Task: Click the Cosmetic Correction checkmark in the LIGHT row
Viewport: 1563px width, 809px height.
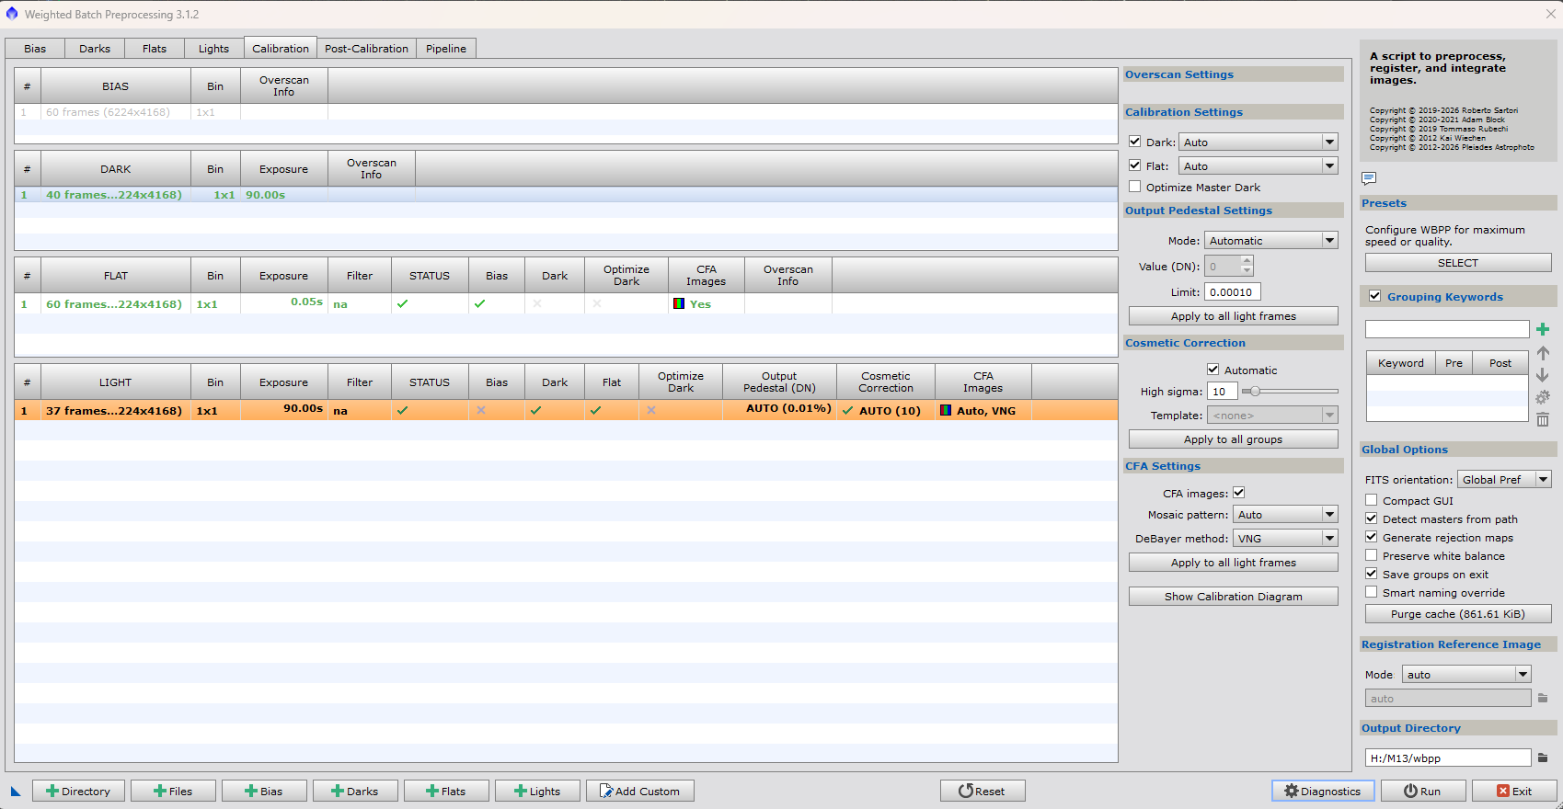Action: click(x=848, y=411)
